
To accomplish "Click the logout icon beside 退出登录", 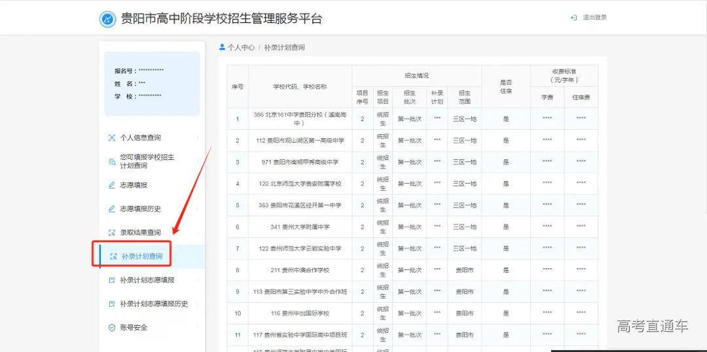I will coord(573,18).
